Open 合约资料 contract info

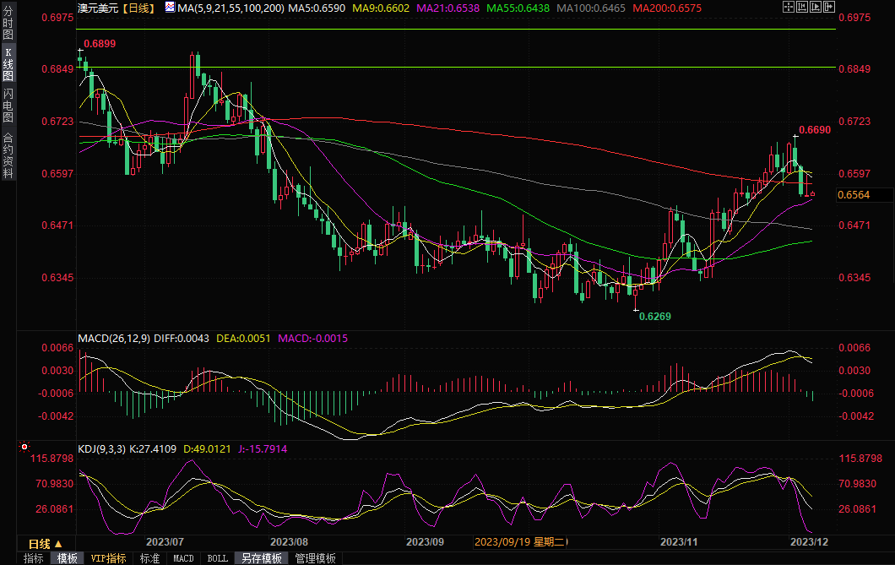(8, 155)
